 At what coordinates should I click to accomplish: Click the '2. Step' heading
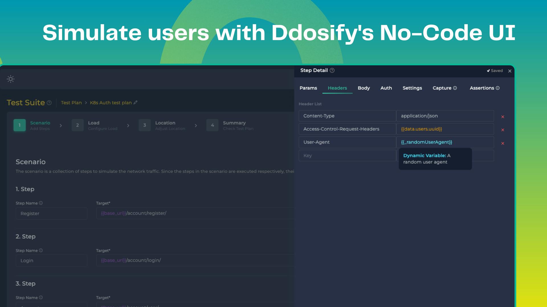pos(26,237)
